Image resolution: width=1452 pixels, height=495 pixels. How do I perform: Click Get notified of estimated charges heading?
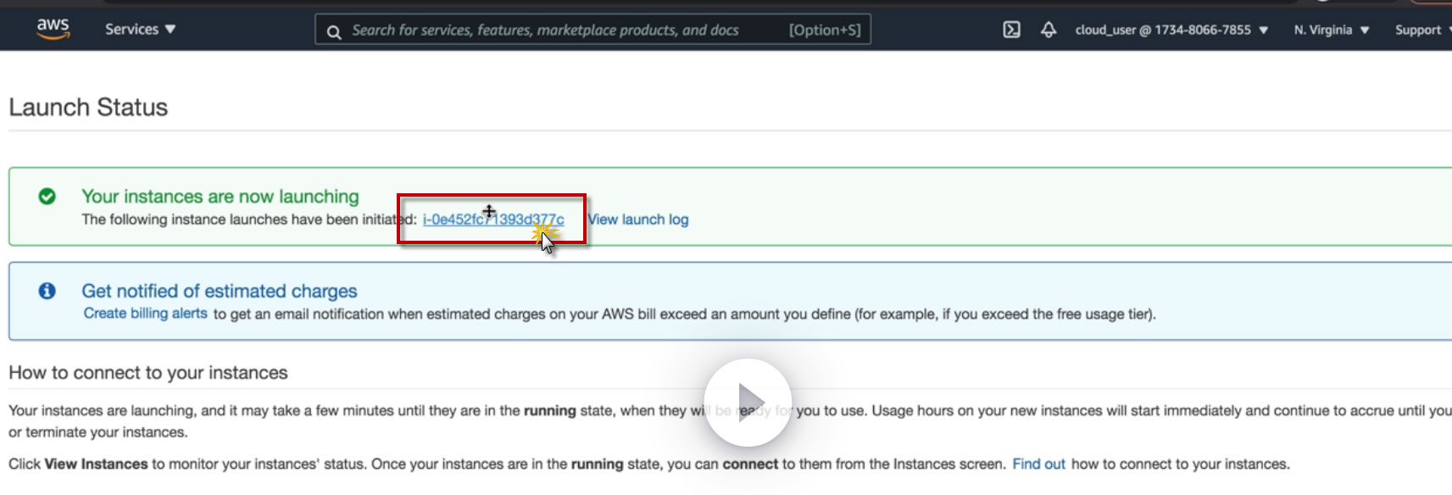pyautogui.click(x=220, y=291)
